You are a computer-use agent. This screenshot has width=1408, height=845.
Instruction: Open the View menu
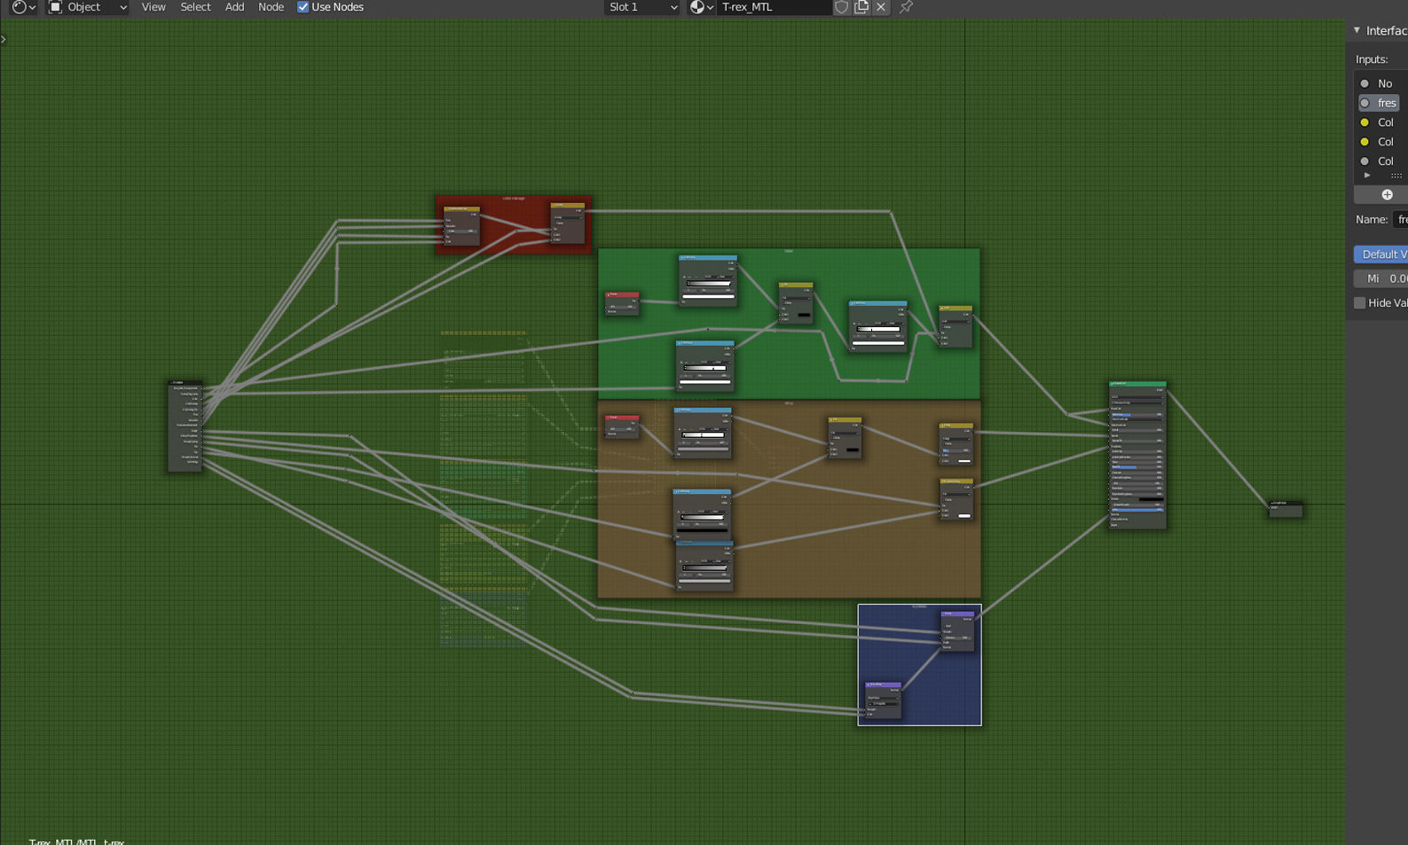coord(153,7)
